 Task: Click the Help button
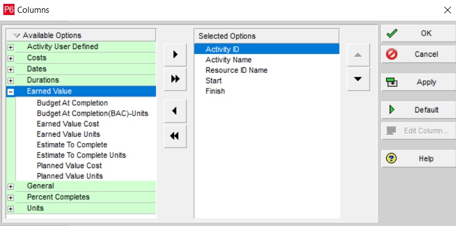point(419,159)
